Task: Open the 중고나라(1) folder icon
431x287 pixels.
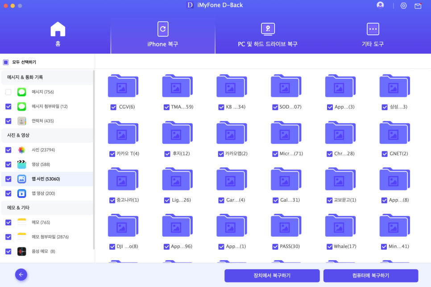Action: point(123,179)
